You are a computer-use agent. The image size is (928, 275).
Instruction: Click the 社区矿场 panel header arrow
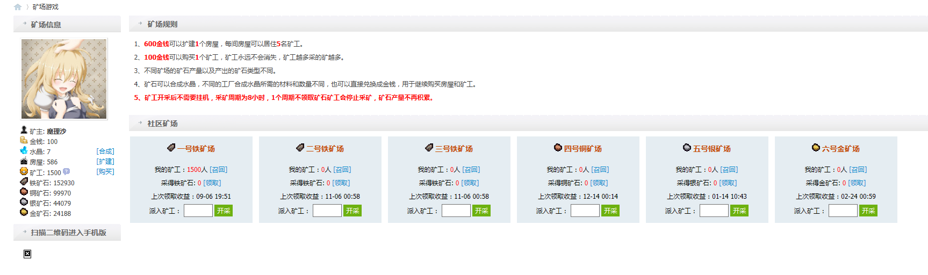(141, 123)
